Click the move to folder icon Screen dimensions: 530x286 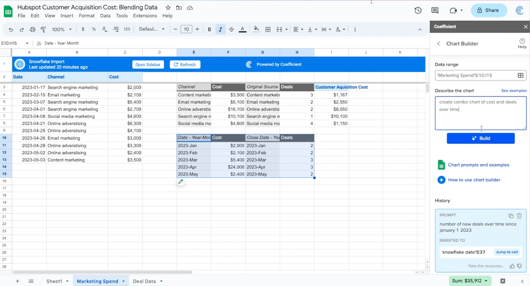(179, 8)
